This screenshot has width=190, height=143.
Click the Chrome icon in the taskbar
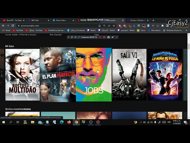tap(76, 122)
